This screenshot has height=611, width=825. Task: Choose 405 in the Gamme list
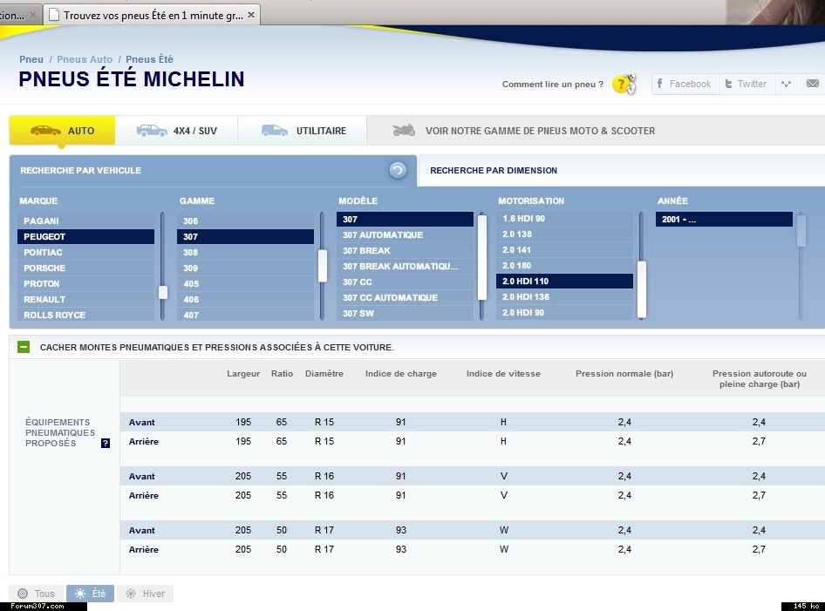[245, 284]
